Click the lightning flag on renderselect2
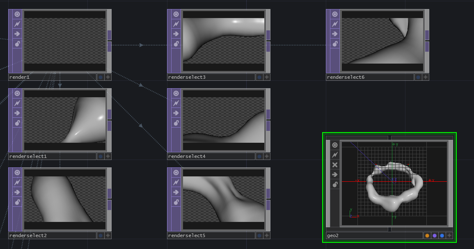 tap(17, 182)
